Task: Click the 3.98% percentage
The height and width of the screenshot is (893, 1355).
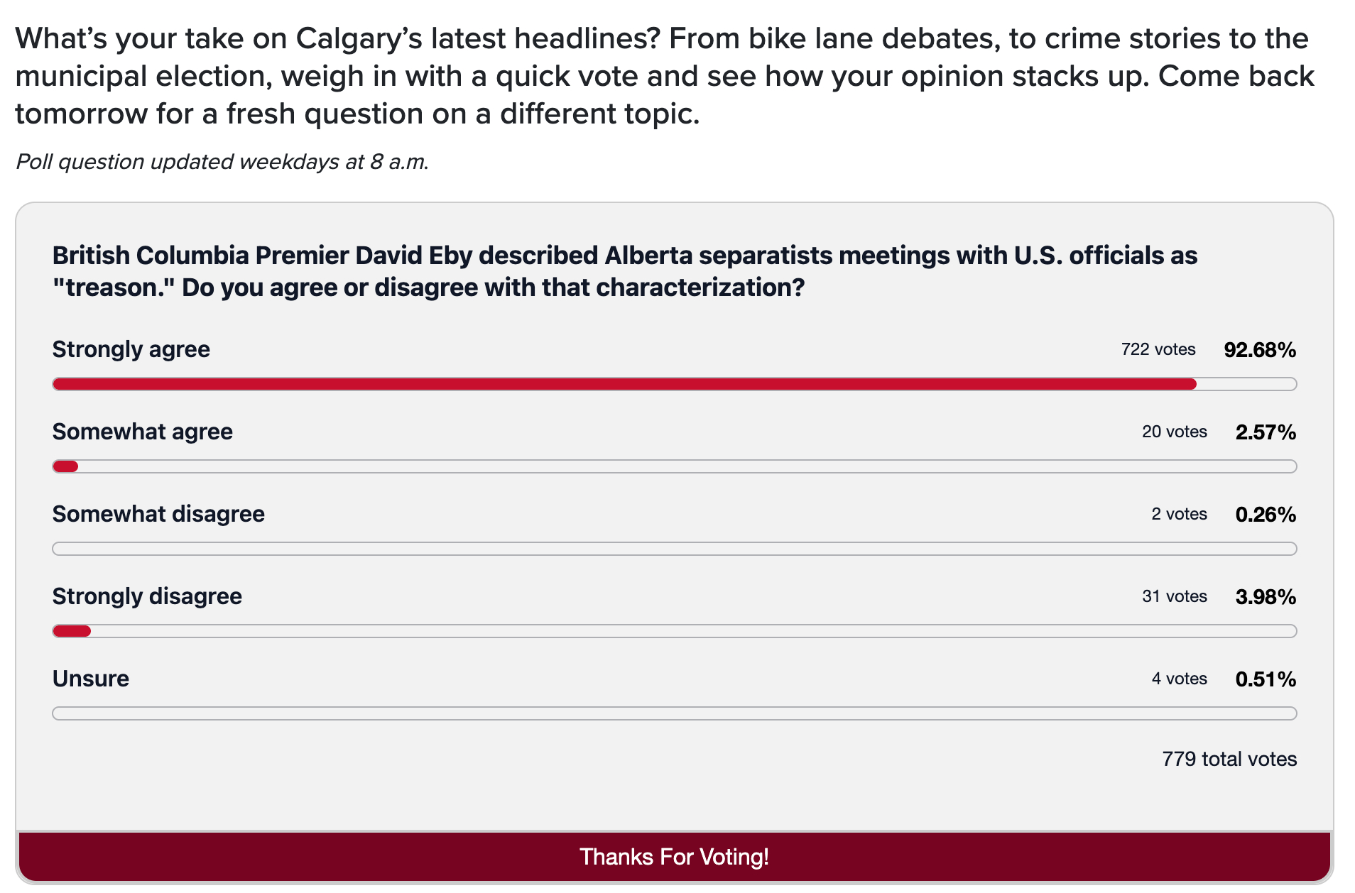Action: pos(1266,597)
